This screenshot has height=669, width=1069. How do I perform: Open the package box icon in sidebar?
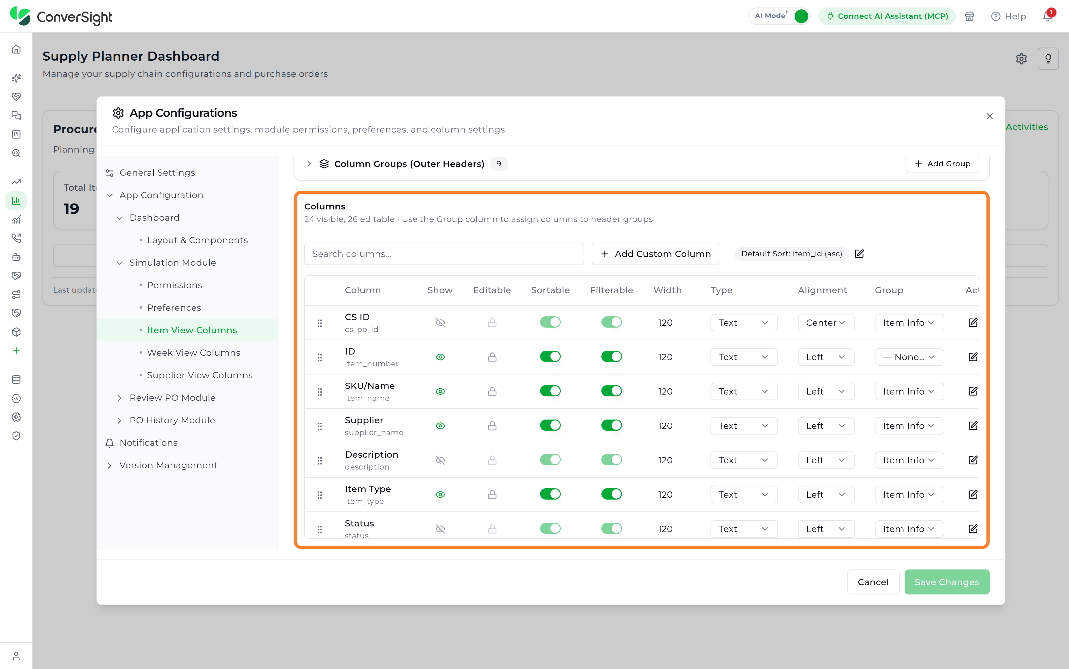(x=16, y=332)
